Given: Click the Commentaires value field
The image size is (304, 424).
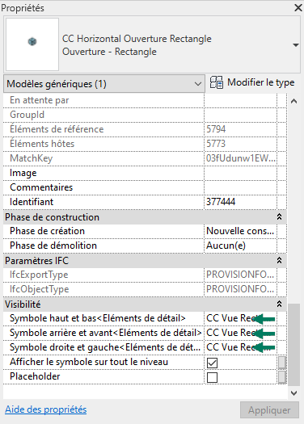Looking at the screenshot, I should pos(240,187).
